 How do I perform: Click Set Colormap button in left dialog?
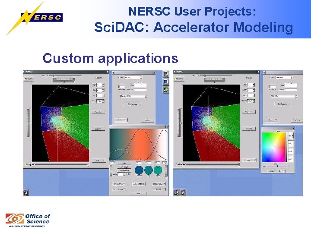click(132, 104)
